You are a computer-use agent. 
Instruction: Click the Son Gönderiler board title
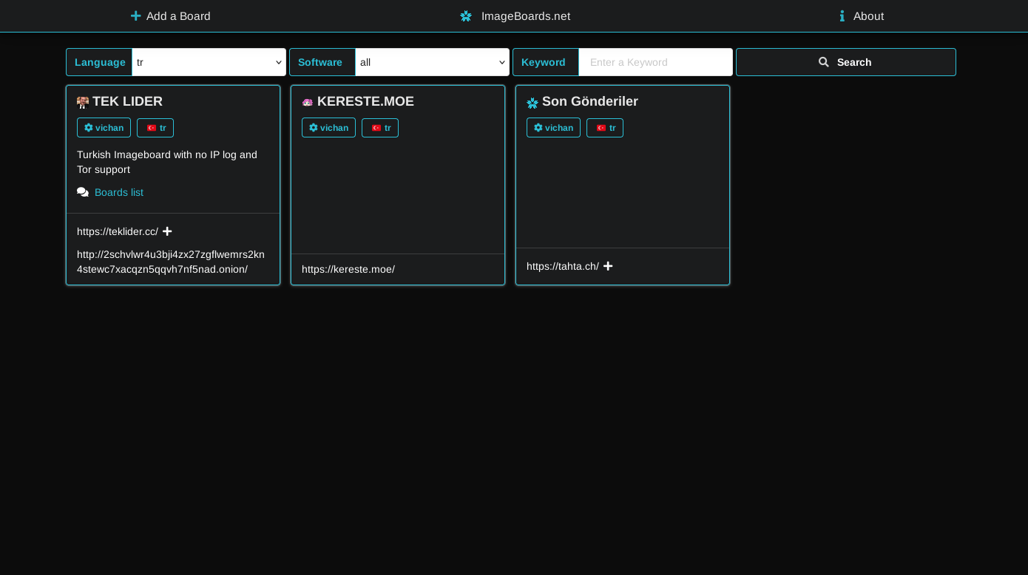click(x=590, y=102)
